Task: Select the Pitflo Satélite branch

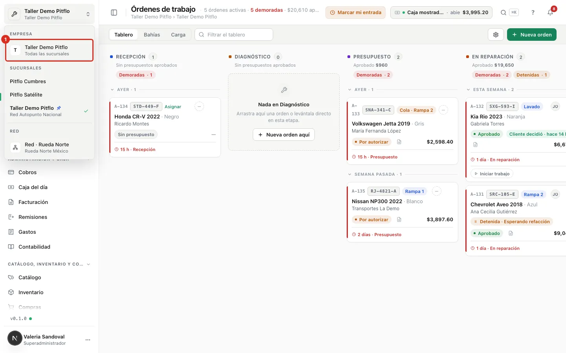Action: click(49, 95)
